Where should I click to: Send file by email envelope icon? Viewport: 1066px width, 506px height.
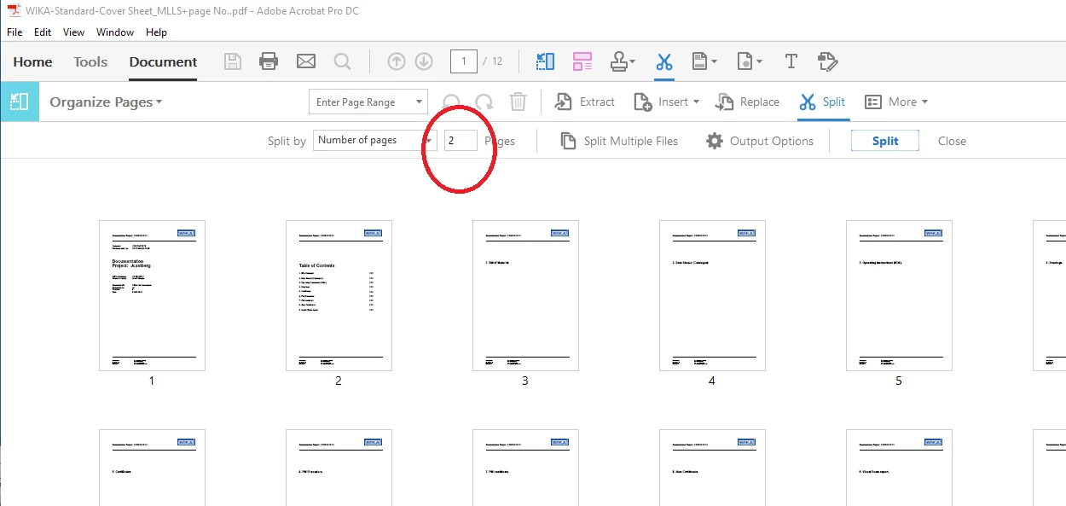305,61
